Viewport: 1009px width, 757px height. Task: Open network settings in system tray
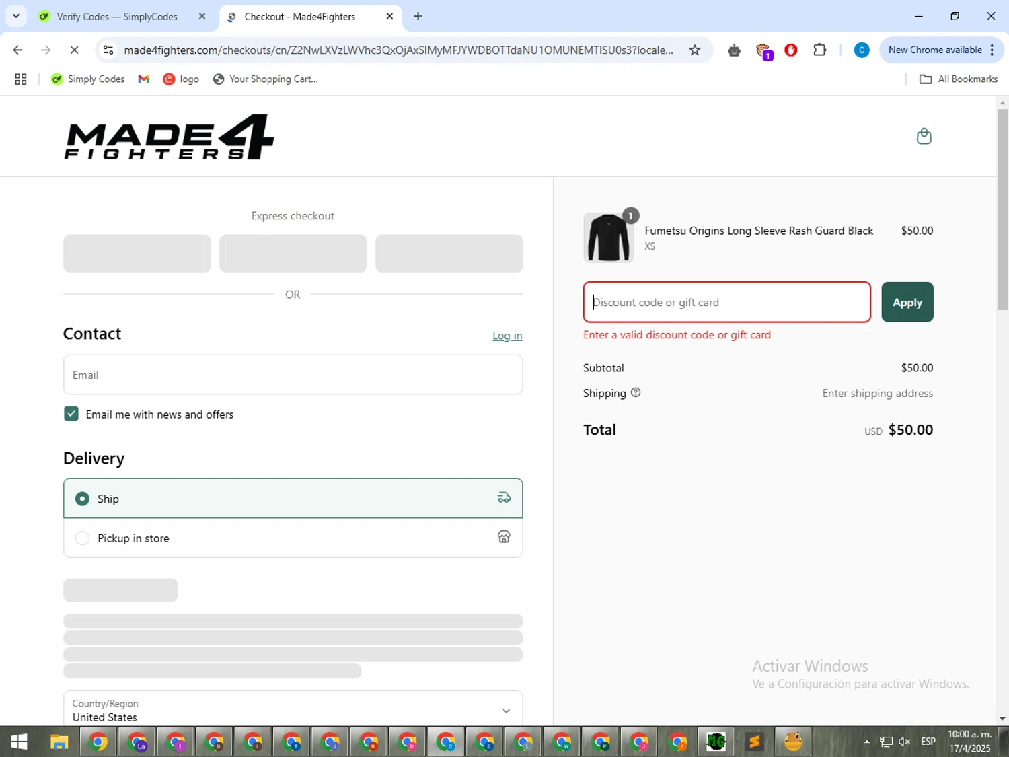tap(886, 742)
